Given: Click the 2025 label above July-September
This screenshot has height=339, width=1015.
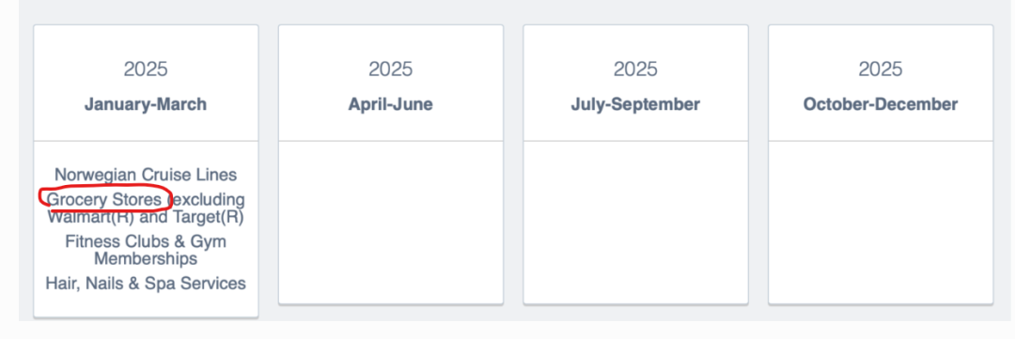Looking at the screenshot, I should pyautogui.click(x=635, y=69).
